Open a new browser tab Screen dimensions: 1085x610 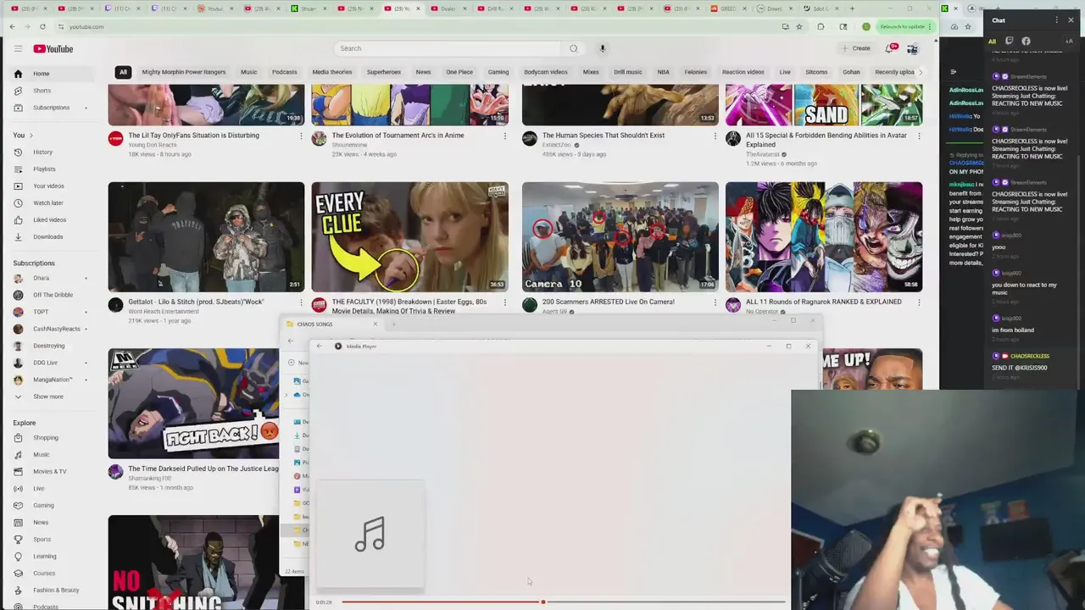[x=852, y=8]
